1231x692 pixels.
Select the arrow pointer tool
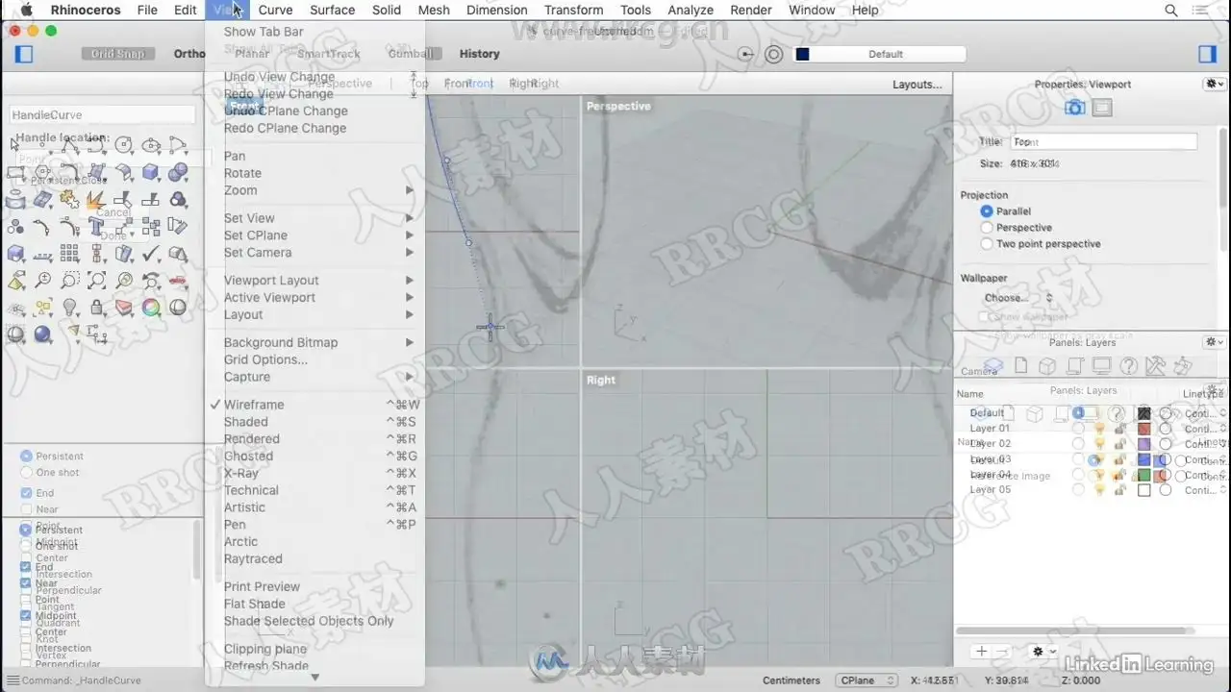point(15,145)
